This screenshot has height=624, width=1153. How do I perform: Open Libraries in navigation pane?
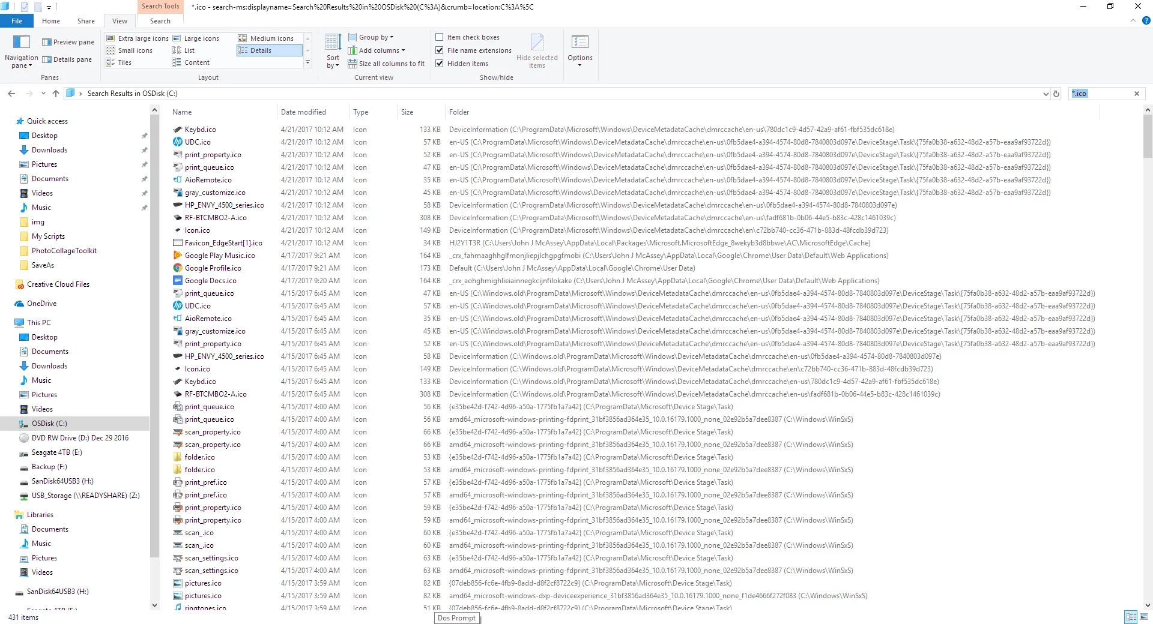(40, 515)
